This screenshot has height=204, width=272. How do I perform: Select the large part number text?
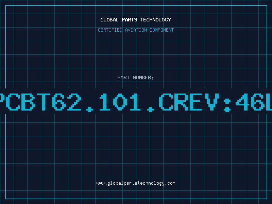136,102
